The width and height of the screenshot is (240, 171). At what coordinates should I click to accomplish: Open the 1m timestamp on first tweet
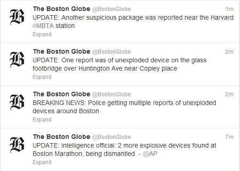[229, 9]
